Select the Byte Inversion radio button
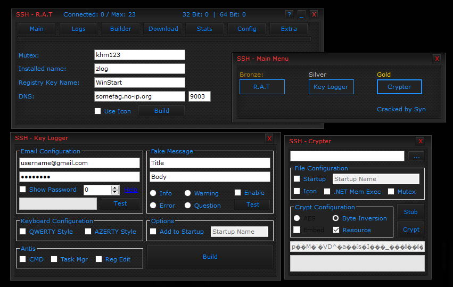Screen dimensions: 453x287 click(x=335, y=218)
